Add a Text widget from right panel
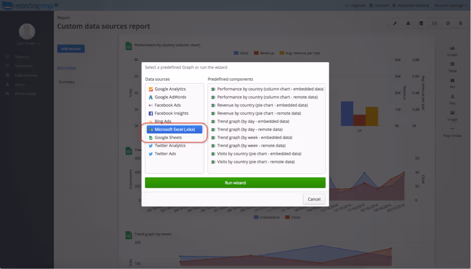471x269 pixels. click(x=452, y=100)
